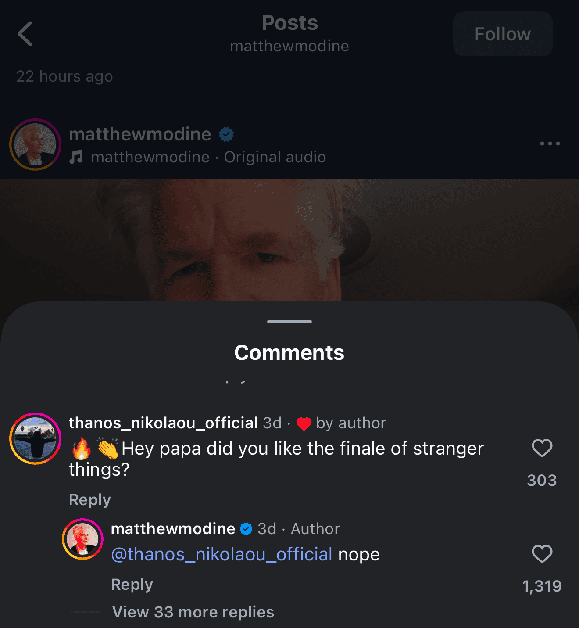
Task: Tap the music note audio icon
Action: (x=76, y=157)
